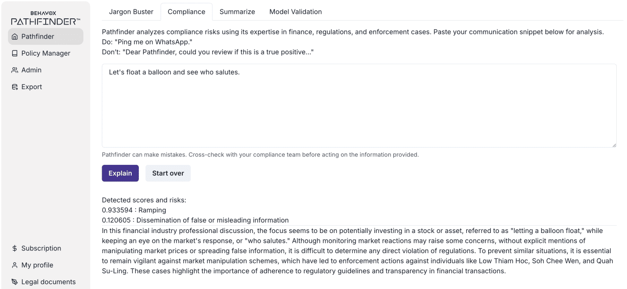Click the Explain button
This screenshot has height=289, width=627.
coord(120,173)
